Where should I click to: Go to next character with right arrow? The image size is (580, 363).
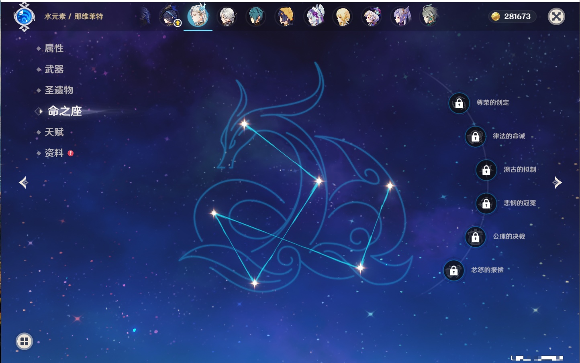[x=557, y=183]
